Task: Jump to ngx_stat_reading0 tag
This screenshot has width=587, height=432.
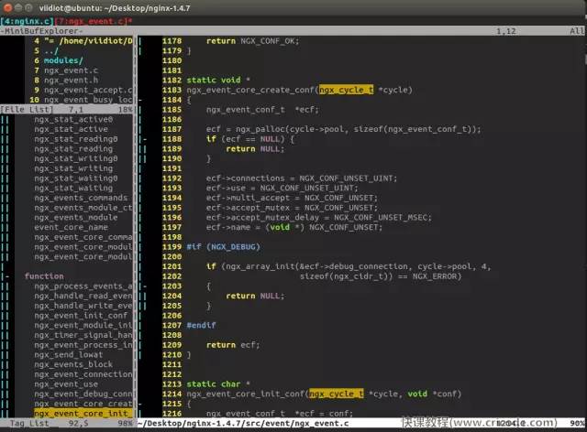Action: pyautogui.click(x=76, y=139)
